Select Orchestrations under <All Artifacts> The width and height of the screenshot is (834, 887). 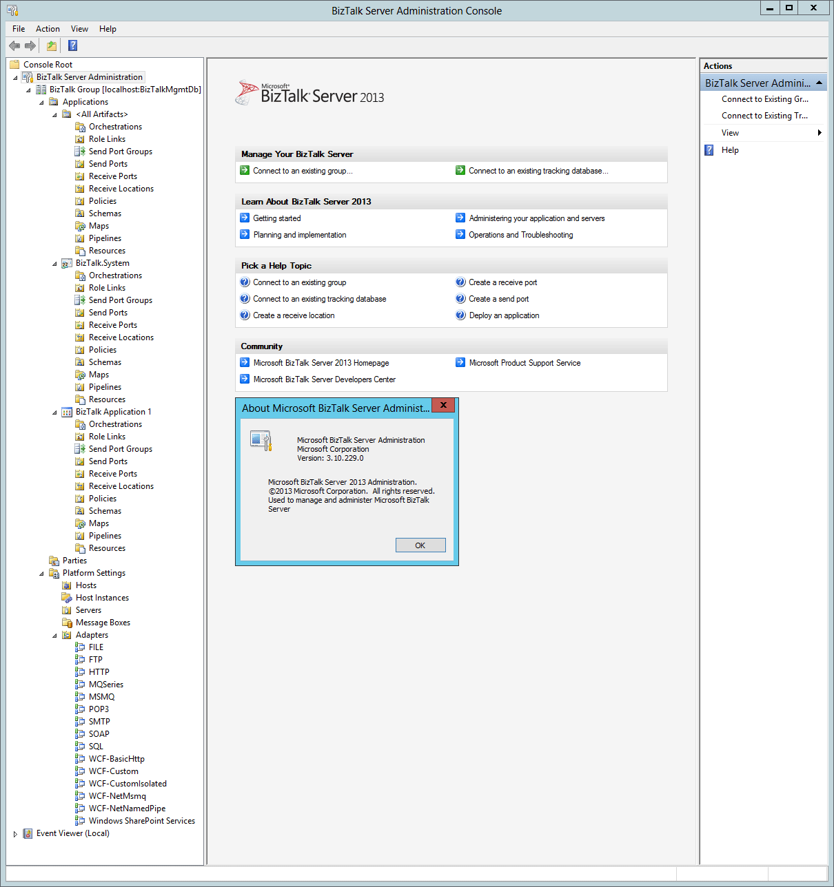[115, 127]
